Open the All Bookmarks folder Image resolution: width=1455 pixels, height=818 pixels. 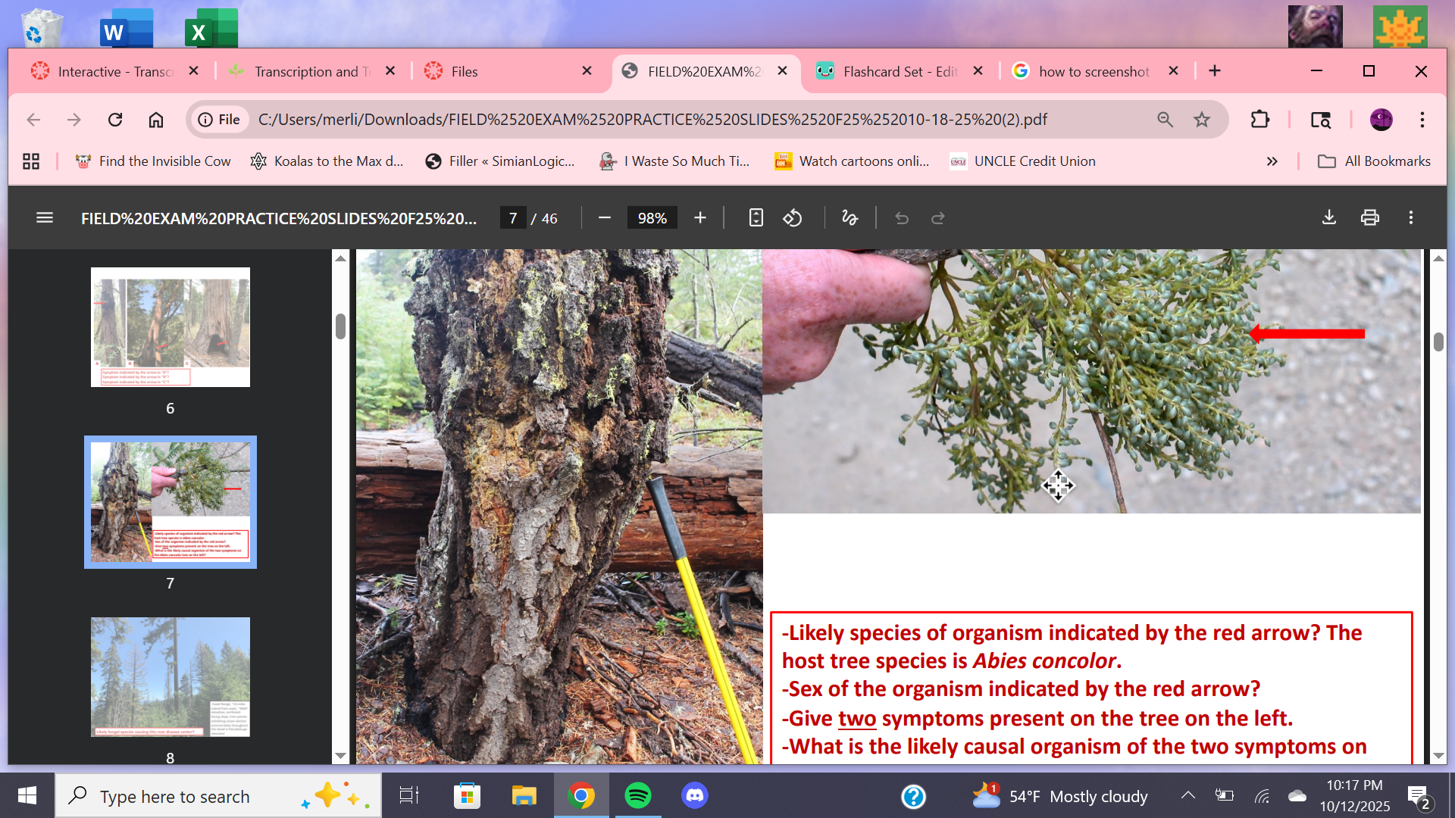pyautogui.click(x=1375, y=161)
